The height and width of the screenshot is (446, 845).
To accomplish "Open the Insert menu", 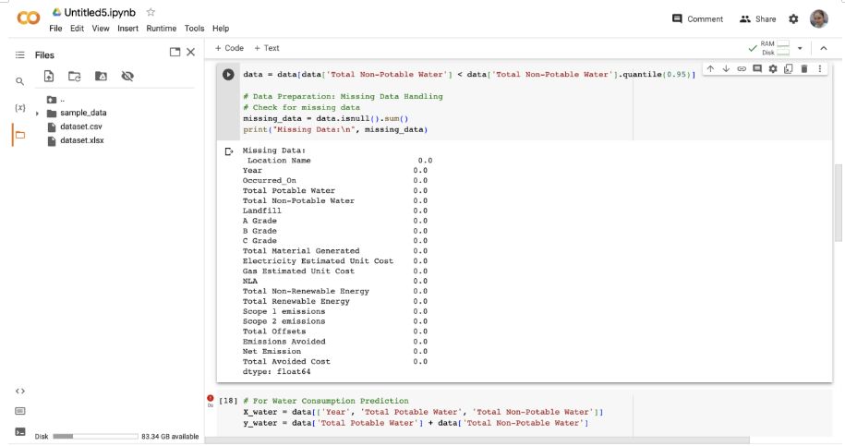I will coord(127,29).
